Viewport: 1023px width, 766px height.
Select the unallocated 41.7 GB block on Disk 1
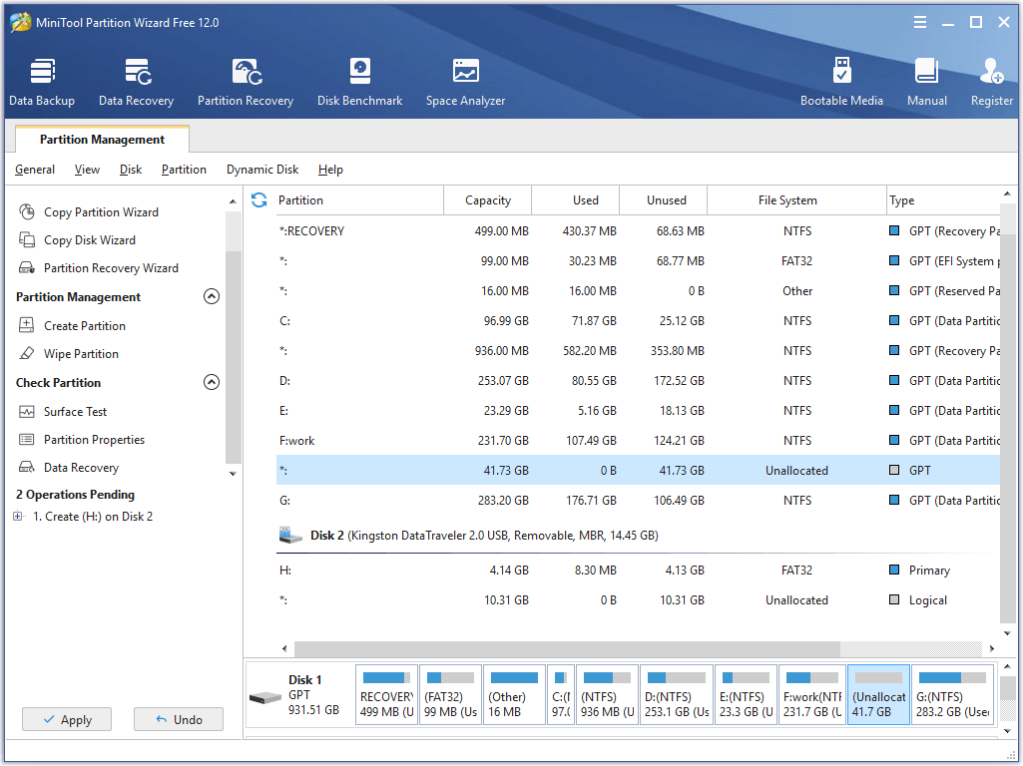click(x=877, y=694)
